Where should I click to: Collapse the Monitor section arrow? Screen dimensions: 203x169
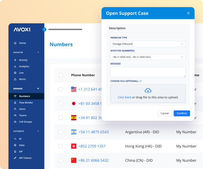38,52
